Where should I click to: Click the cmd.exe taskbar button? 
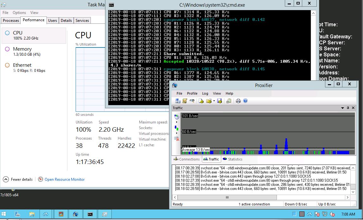(90, 214)
